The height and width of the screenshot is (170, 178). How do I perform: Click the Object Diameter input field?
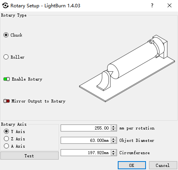(86, 140)
